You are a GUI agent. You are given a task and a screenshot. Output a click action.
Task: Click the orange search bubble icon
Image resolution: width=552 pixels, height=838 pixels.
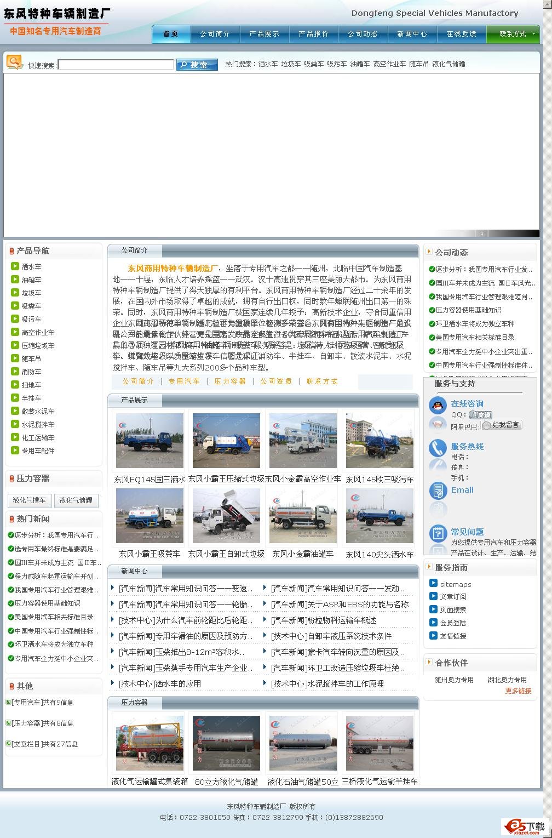[15, 62]
